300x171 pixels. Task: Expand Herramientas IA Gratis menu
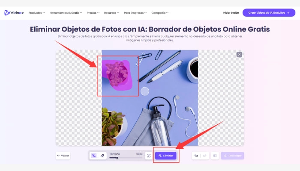66,13
